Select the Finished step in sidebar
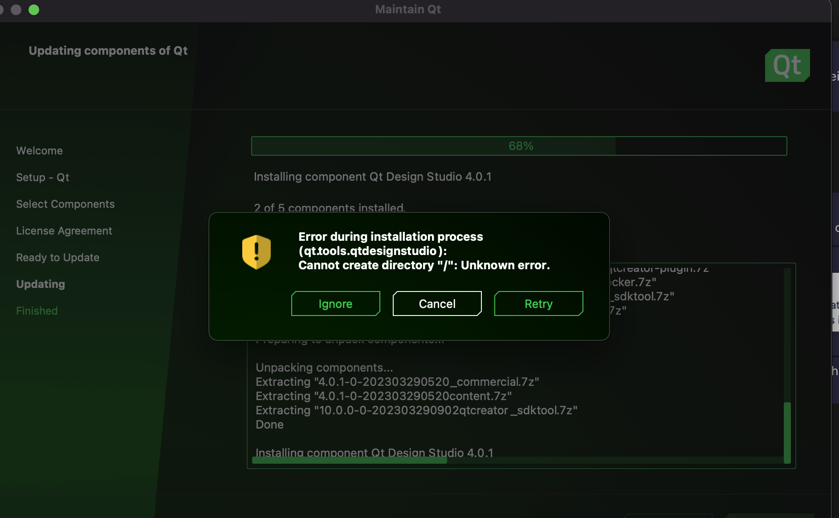 pos(37,311)
